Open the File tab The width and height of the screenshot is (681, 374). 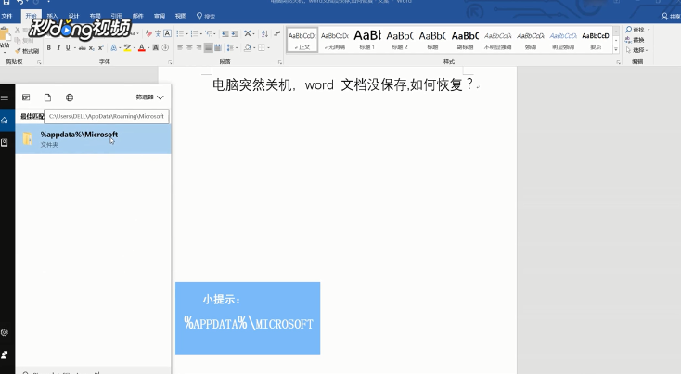(x=6, y=16)
